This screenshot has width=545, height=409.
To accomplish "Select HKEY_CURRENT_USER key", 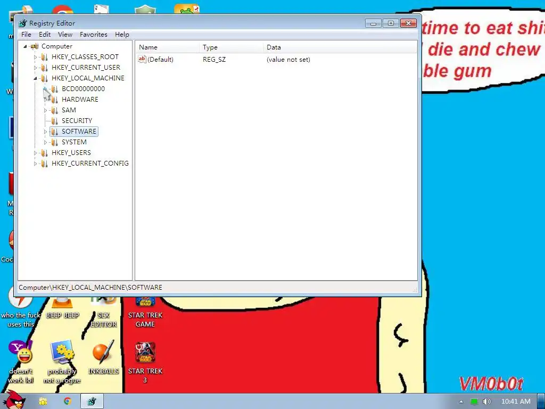I will click(x=86, y=68).
